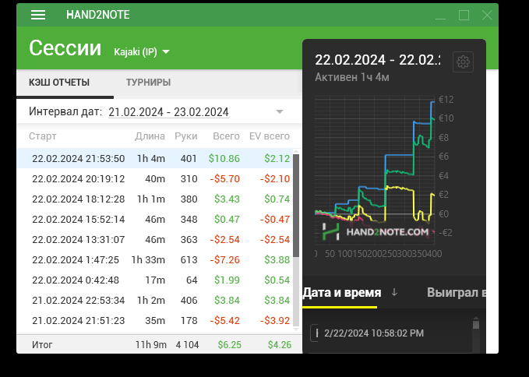Click the hand list scroll-up arrow
The height and width of the screenshot is (377, 529).
point(476,318)
